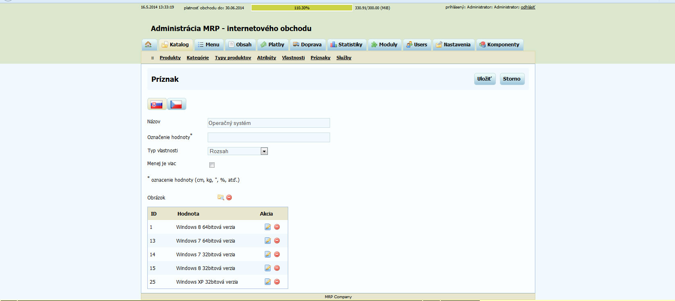675x301 pixels.
Task: Go to Príznaky submenu link
Action: [320, 58]
